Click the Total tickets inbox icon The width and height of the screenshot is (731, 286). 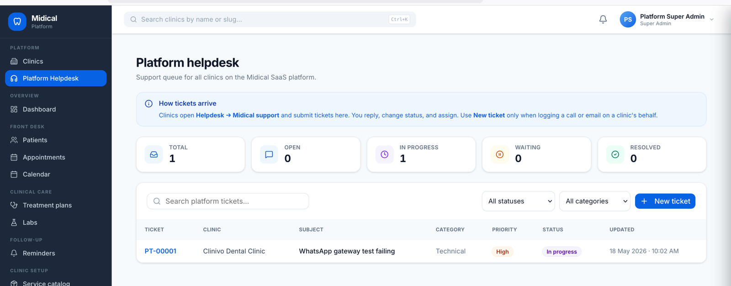coord(154,154)
